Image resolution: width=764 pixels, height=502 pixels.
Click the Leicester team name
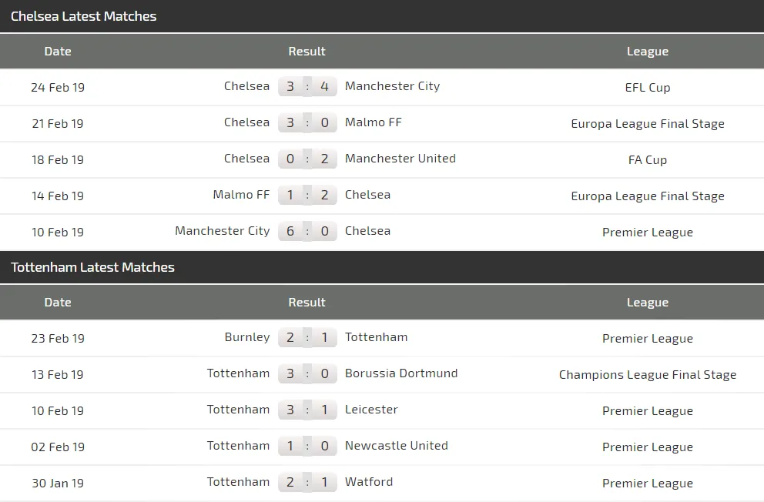pos(371,410)
